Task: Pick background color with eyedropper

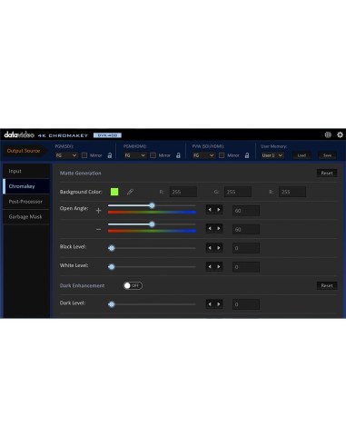Action: pyautogui.click(x=130, y=192)
